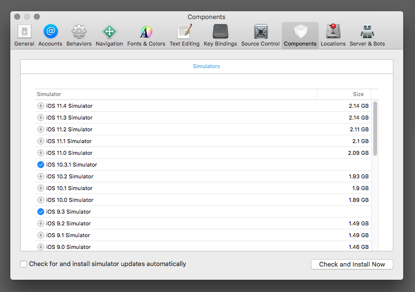Image resolution: width=415 pixels, height=292 pixels.
Task: Download iOS 11.4 Simulator
Action: click(40, 106)
